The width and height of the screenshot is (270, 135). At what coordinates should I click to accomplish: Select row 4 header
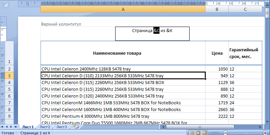click(9, 82)
